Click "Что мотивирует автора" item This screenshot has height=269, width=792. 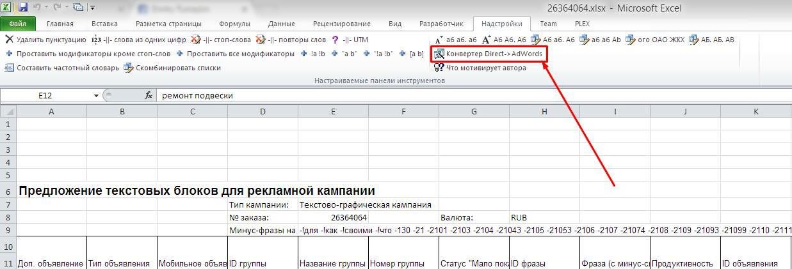point(480,68)
